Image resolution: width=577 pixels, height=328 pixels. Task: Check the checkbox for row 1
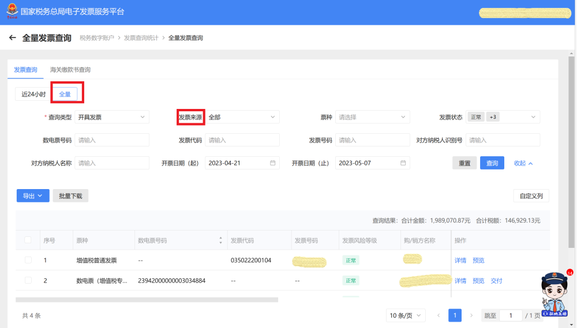(28, 261)
